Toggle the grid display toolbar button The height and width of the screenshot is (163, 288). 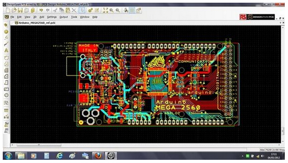[x=132, y=10]
